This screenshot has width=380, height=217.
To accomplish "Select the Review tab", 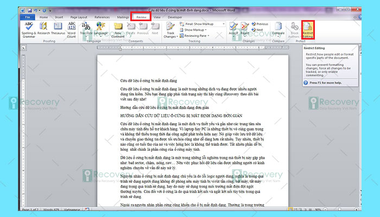I will tap(141, 17).
